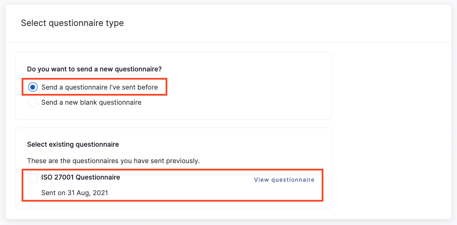Click the "Sent on 31 Aug, 2021" date text
Screen dimensions: 457x225
pyautogui.click(x=75, y=193)
